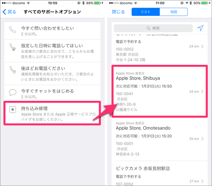This screenshot has width=212, height=186.
Task: Tap address 神南1-20-9
Action: pos(126,104)
